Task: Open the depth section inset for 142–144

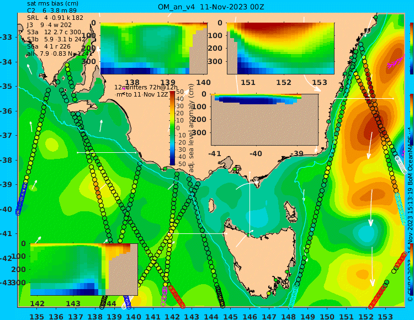Action: coord(84,269)
